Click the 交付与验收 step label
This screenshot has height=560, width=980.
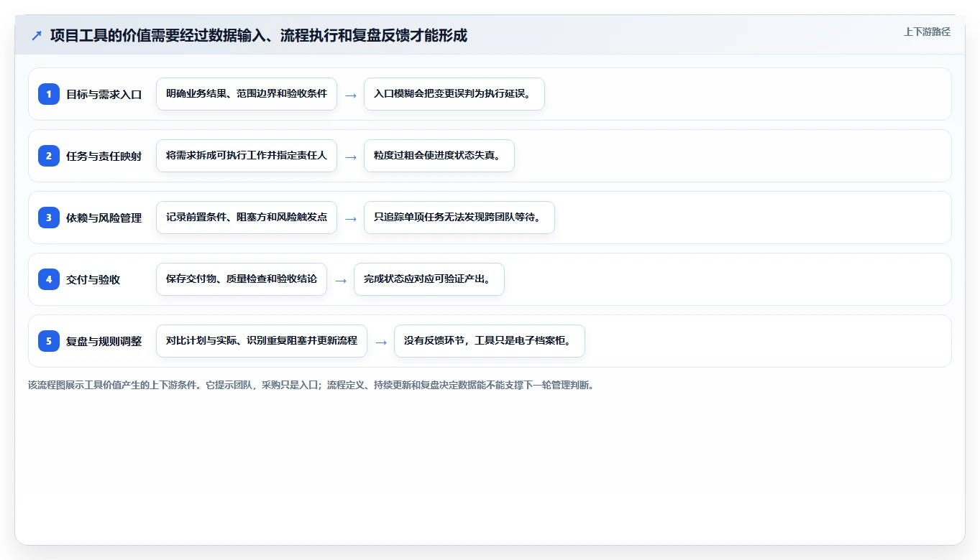pos(93,279)
